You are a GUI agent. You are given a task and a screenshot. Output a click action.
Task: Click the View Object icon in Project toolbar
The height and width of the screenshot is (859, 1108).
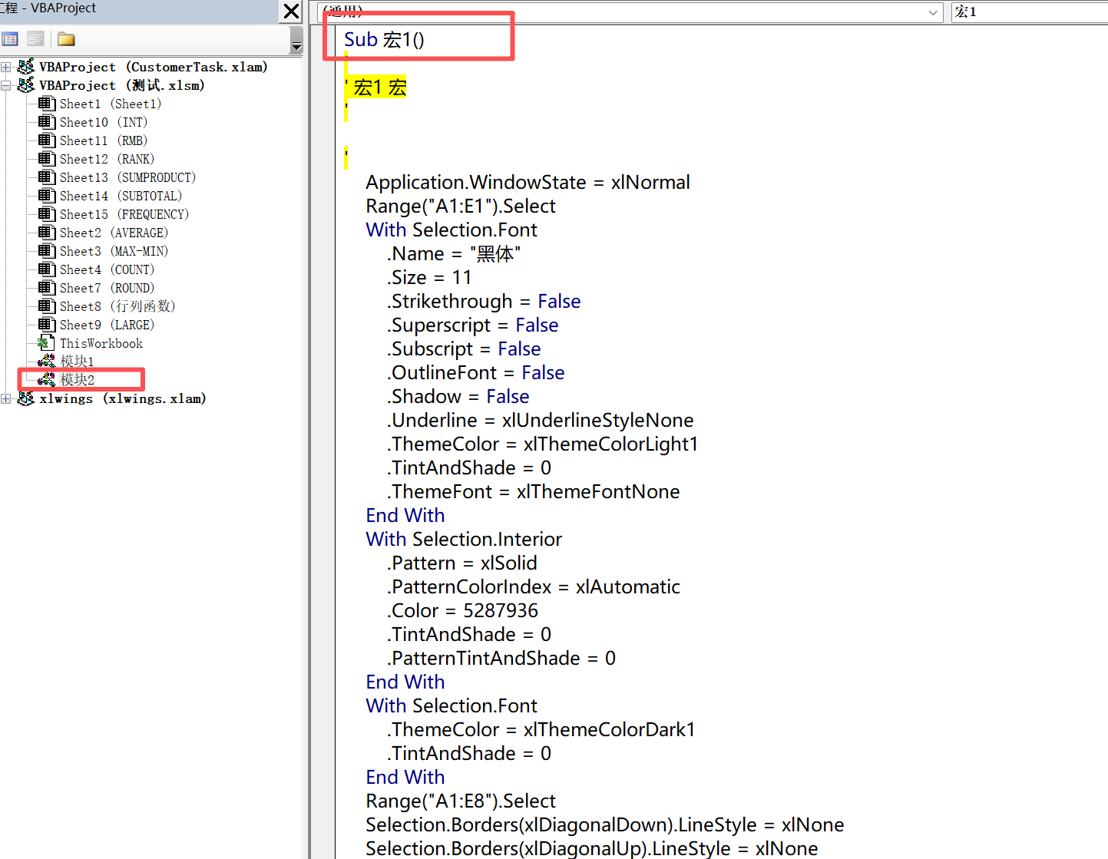point(35,39)
